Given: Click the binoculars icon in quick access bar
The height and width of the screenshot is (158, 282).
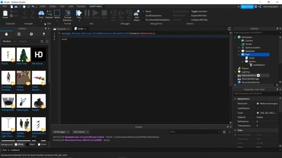Looking at the screenshot, I should (x=16, y=7).
